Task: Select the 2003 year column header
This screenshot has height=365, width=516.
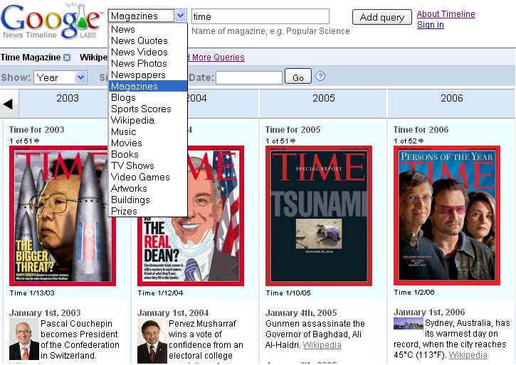Action: pyautogui.click(x=68, y=98)
